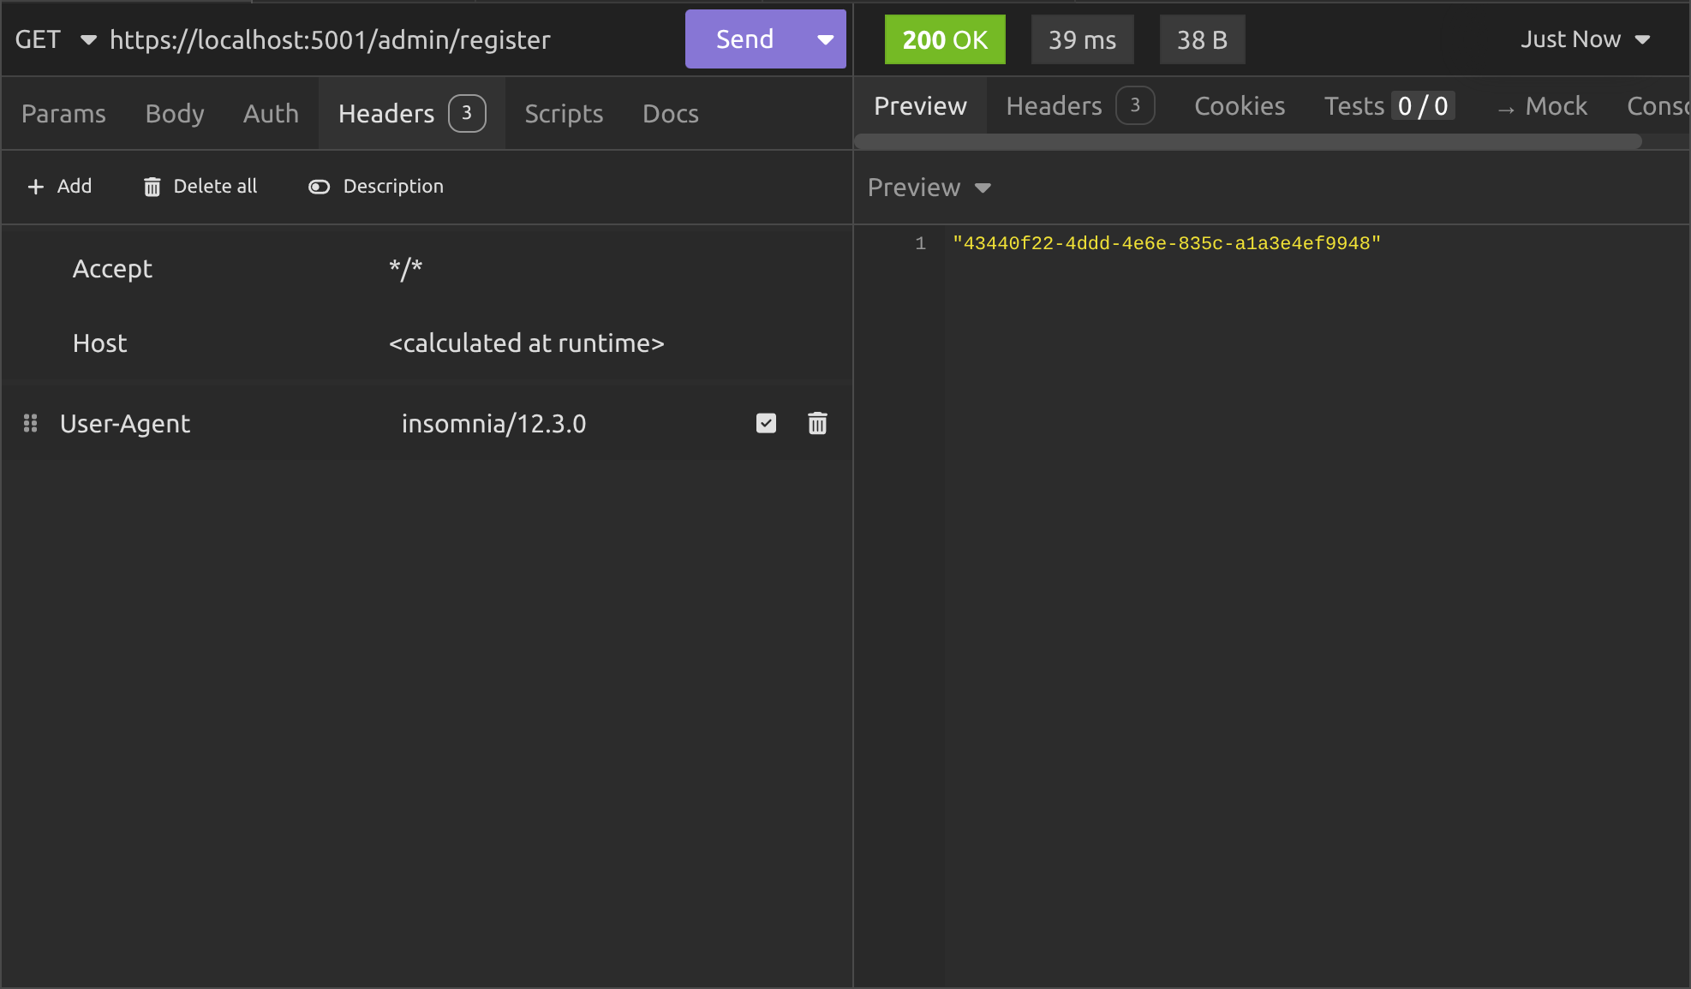Click the 200 OK status badge
The width and height of the screenshot is (1691, 989).
[x=945, y=39]
